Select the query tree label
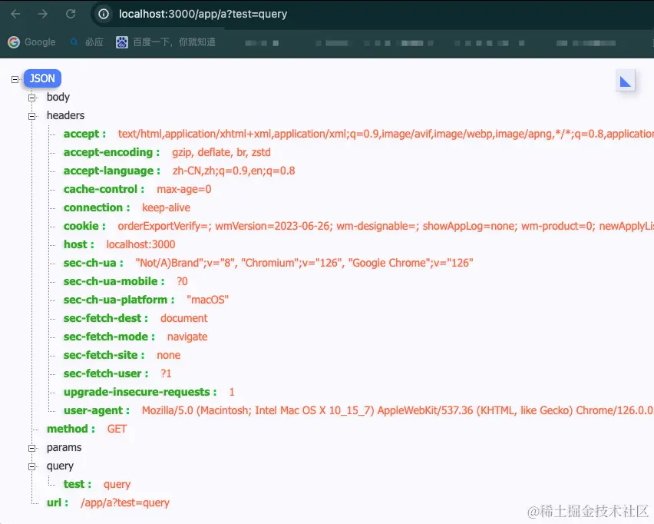This screenshot has width=654, height=524. (60, 466)
